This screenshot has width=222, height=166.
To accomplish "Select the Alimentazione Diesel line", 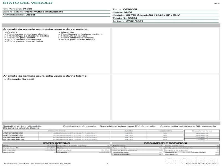I will point(19,15).
